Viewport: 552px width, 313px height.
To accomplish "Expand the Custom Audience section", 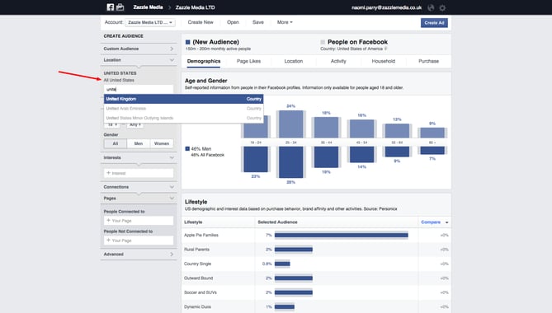I will coord(139,49).
